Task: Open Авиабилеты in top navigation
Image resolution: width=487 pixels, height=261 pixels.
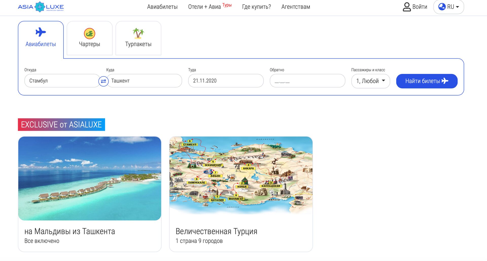Action: click(162, 7)
